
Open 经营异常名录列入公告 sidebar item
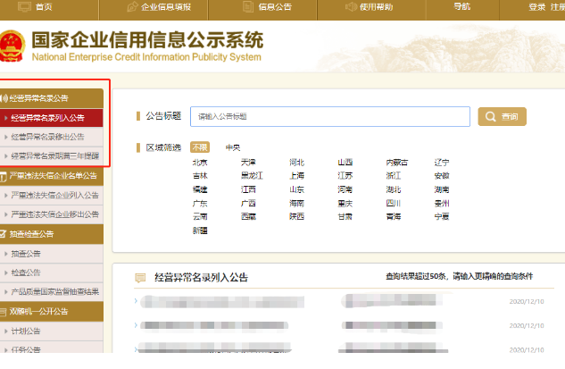(x=52, y=118)
